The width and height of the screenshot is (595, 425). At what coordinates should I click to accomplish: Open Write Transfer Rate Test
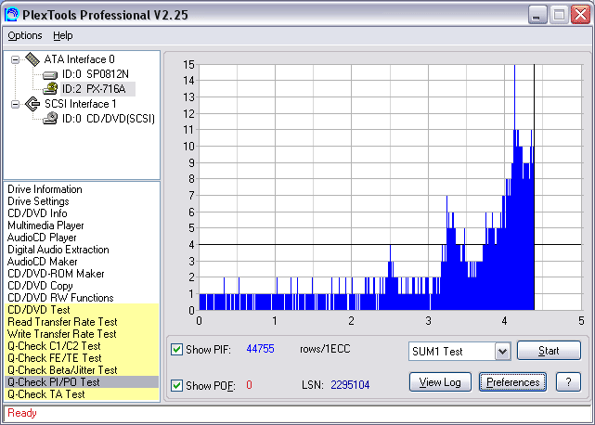click(62, 334)
